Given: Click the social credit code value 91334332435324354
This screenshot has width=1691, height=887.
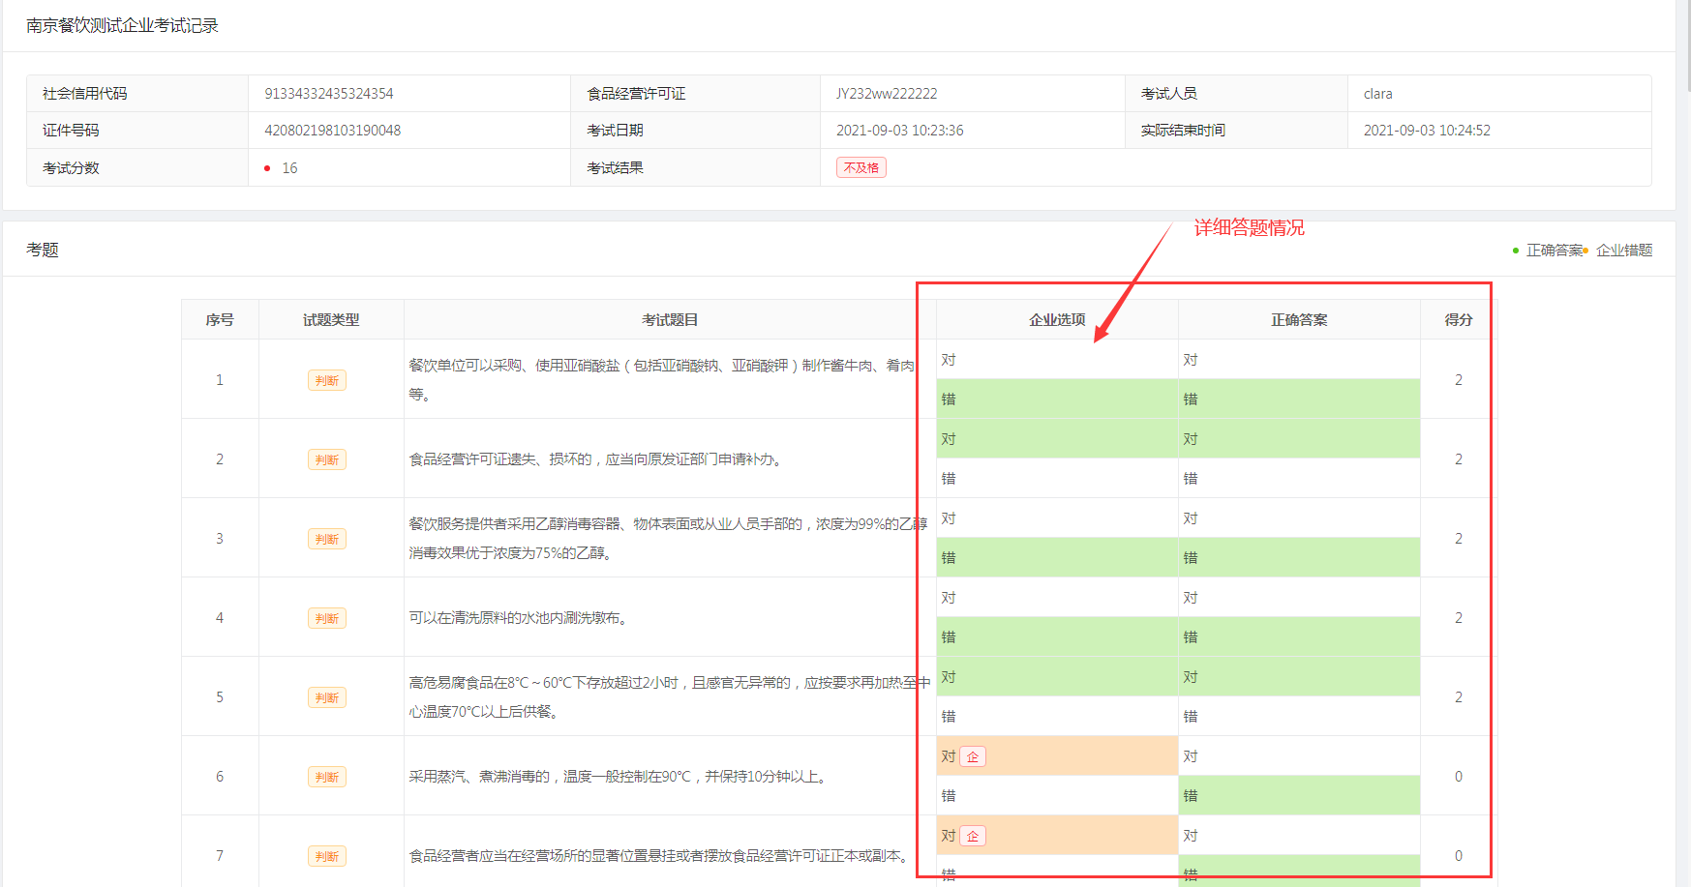Looking at the screenshot, I should [329, 94].
